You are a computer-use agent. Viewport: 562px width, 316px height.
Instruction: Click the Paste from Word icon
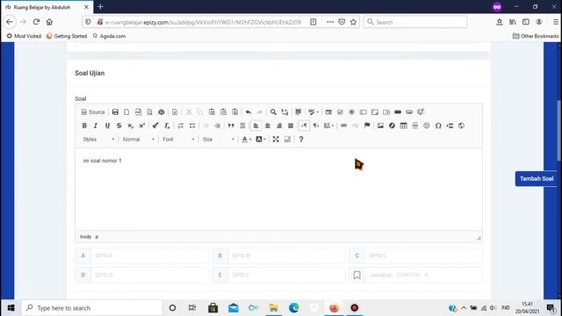click(x=234, y=112)
